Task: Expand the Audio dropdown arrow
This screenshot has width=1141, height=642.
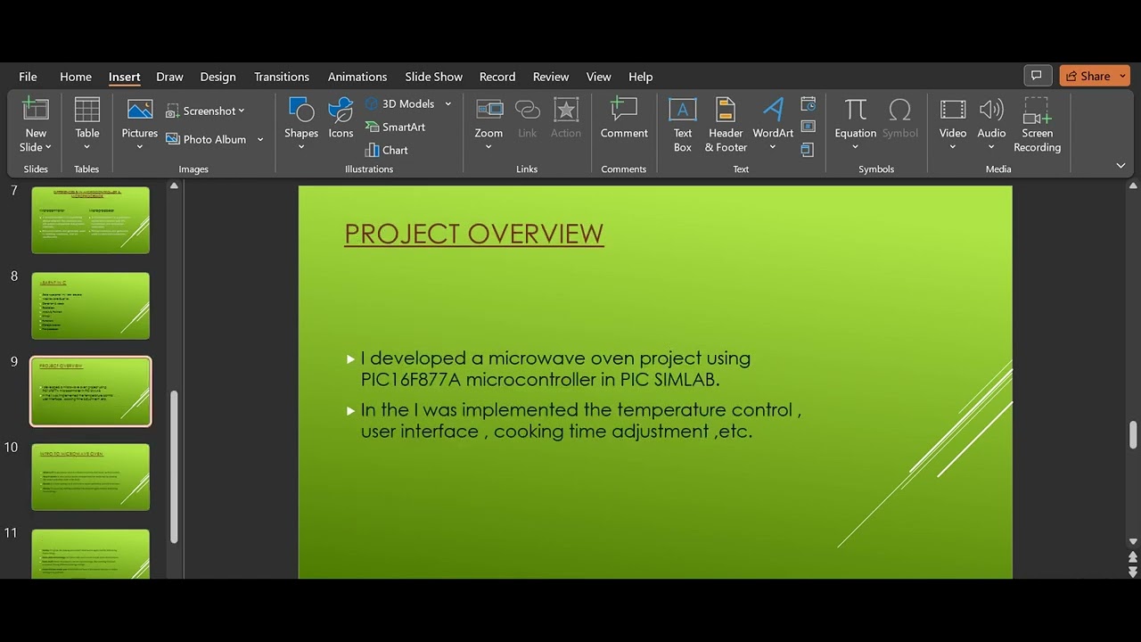Action: [991, 148]
